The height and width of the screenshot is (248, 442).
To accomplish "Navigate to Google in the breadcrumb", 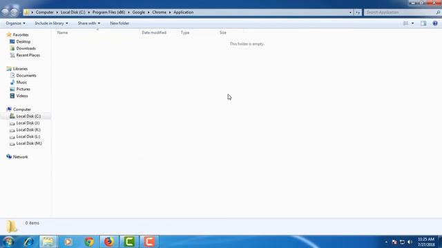I will [x=138, y=12].
